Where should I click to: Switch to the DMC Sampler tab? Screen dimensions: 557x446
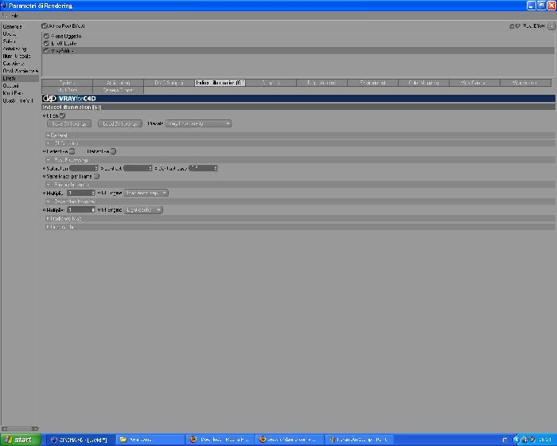[169, 83]
